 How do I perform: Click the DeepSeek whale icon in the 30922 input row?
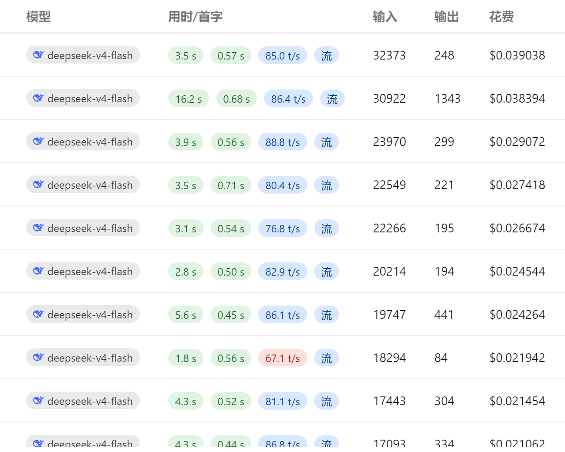pyautogui.click(x=38, y=98)
